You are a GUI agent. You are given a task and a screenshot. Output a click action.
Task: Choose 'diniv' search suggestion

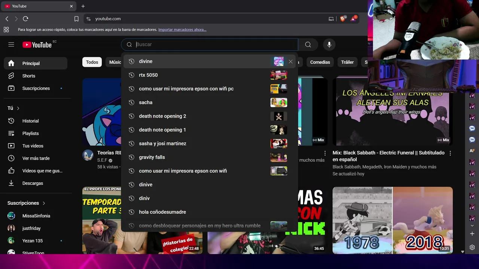click(209, 198)
